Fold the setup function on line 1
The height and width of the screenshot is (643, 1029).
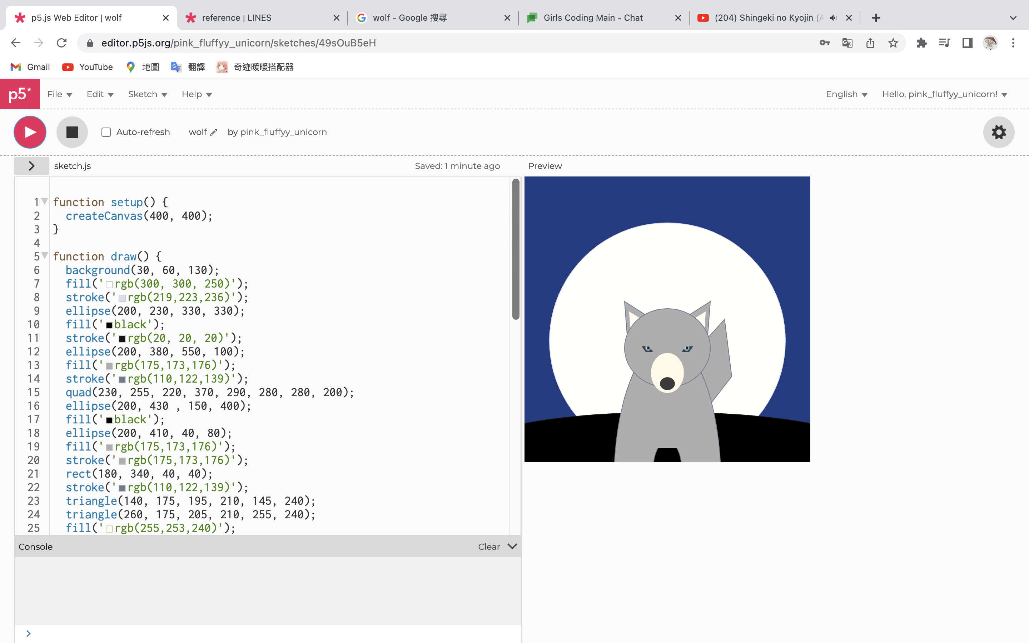coord(45,201)
